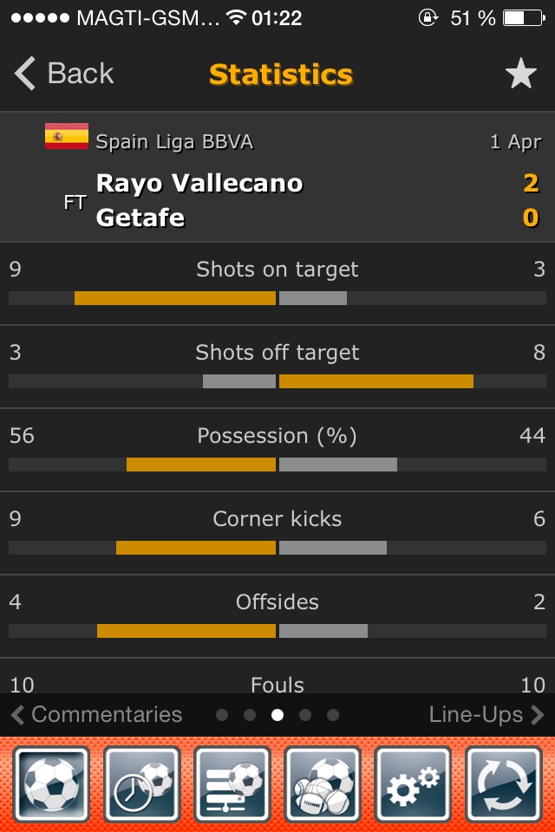This screenshot has width=555, height=832.
Task: Toggle the favorite star icon
Action: click(521, 75)
